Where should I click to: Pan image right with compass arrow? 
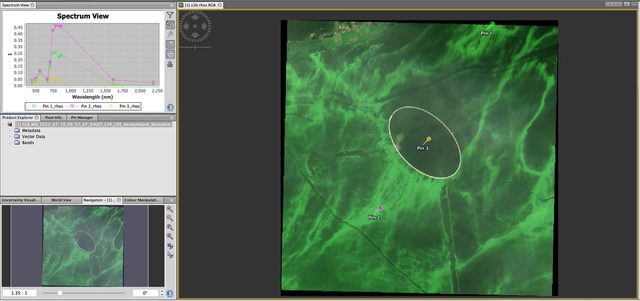click(x=204, y=25)
